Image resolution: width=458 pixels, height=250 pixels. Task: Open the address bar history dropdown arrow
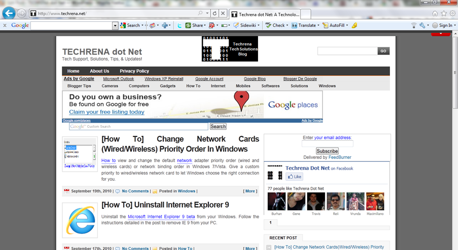coord(207,13)
